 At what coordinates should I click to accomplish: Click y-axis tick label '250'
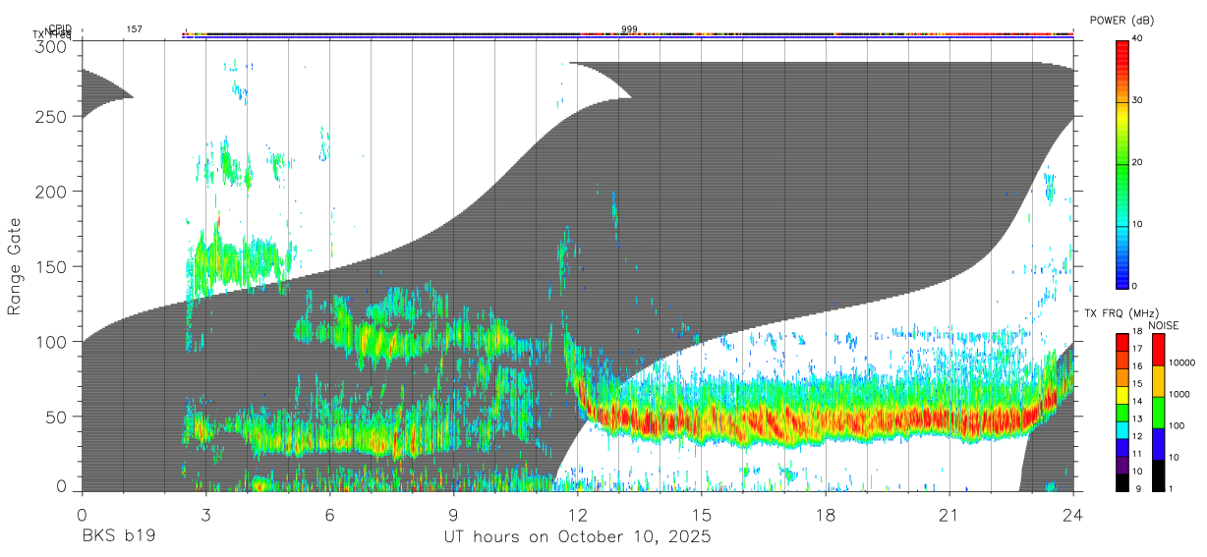(x=52, y=116)
